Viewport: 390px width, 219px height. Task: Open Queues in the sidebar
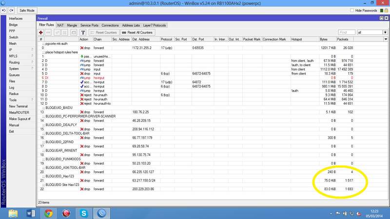click(x=14, y=75)
